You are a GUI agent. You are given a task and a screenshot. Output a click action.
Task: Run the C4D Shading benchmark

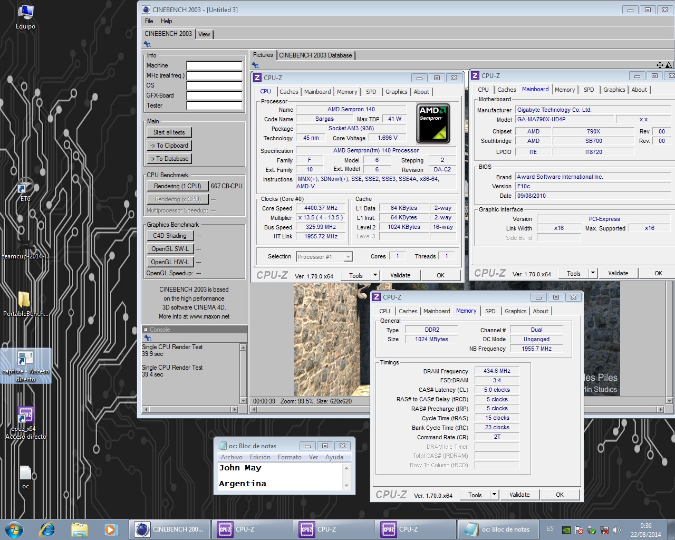click(x=170, y=236)
